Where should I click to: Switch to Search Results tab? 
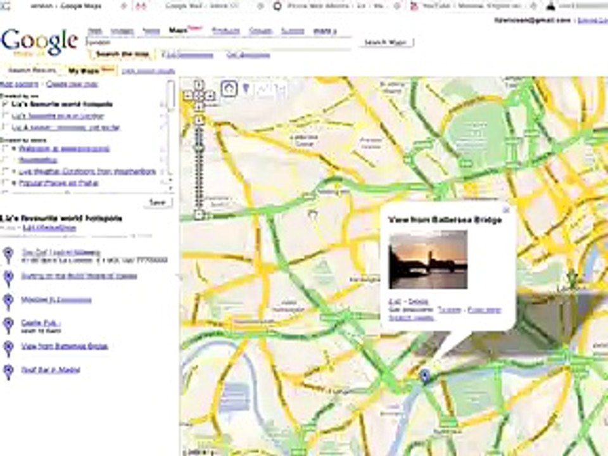(x=32, y=70)
